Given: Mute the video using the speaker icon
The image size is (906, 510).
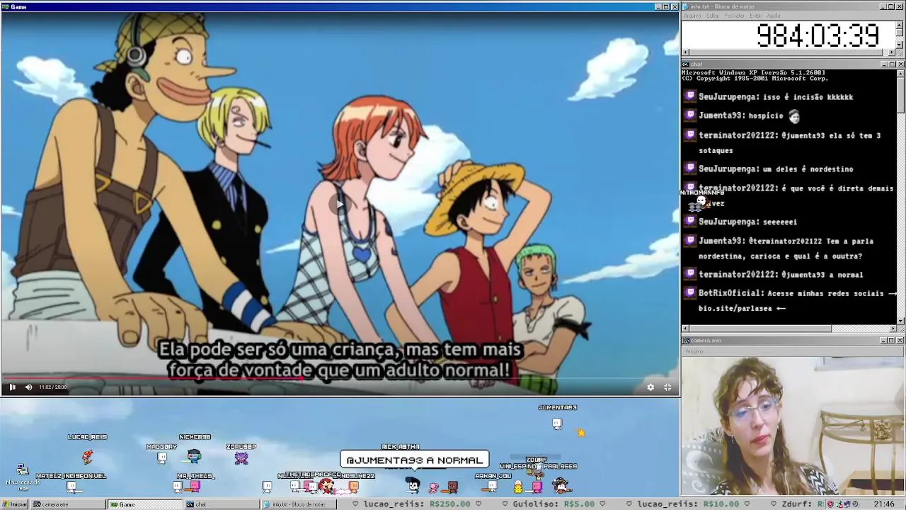Looking at the screenshot, I should (28, 387).
